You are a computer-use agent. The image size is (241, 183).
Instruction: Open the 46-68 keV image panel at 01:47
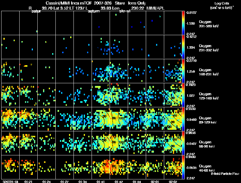point(119,167)
